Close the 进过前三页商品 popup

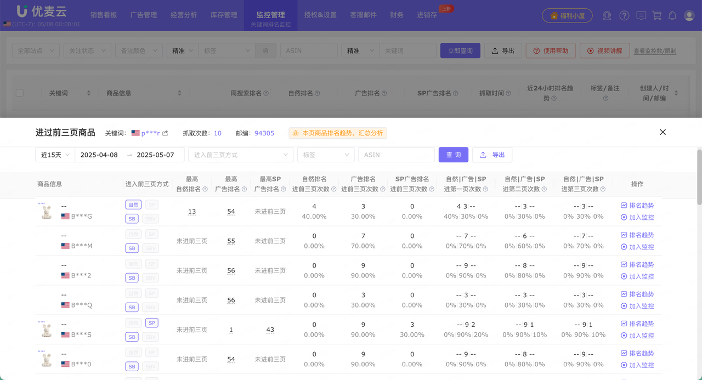[663, 132]
